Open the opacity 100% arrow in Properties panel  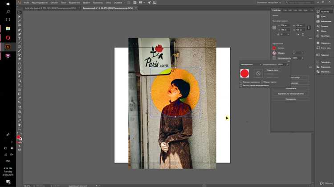(303, 58)
